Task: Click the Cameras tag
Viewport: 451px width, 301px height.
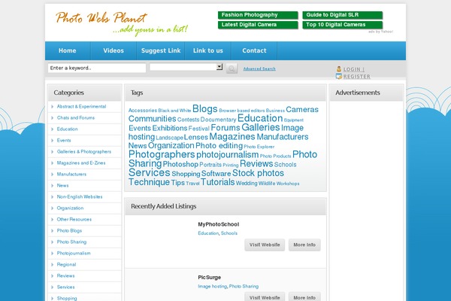Action: coord(302,110)
